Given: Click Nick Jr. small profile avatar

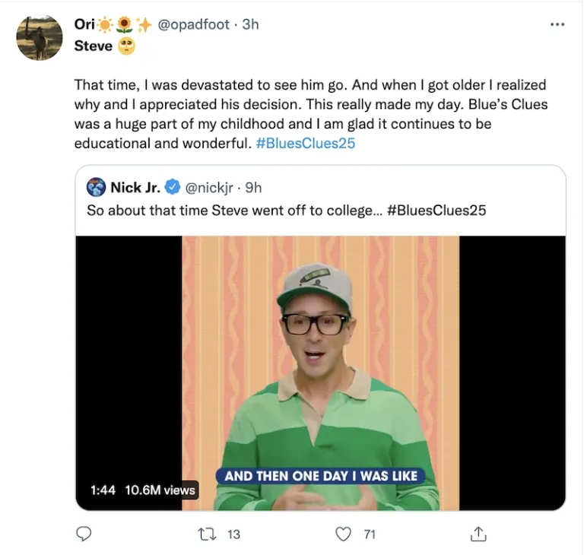Looking at the screenshot, I should click(96, 187).
